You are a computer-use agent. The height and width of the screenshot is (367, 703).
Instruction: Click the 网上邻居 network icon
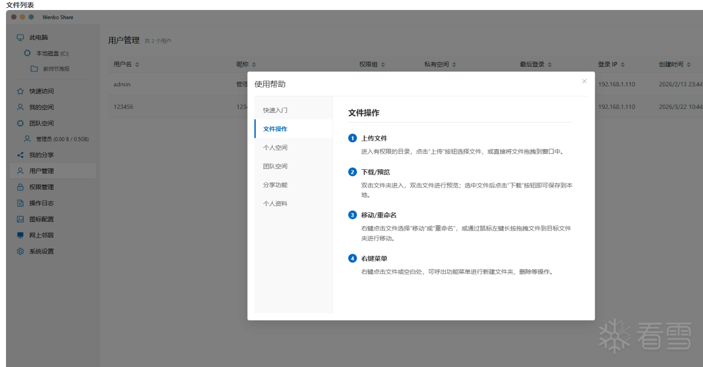coord(20,235)
